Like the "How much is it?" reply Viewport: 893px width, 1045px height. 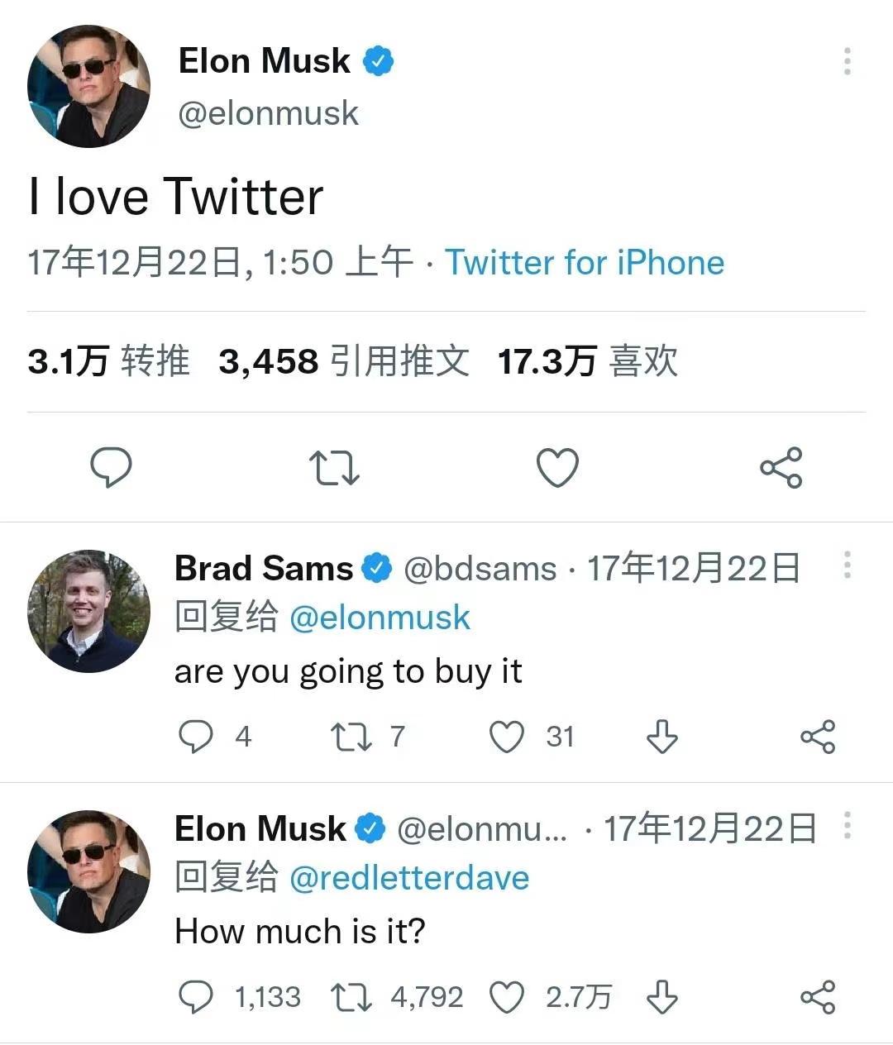coord(507,997)
